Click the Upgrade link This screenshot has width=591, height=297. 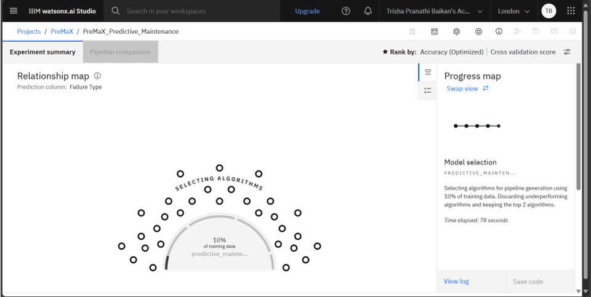pyautogui.click(x=307, y=11)
